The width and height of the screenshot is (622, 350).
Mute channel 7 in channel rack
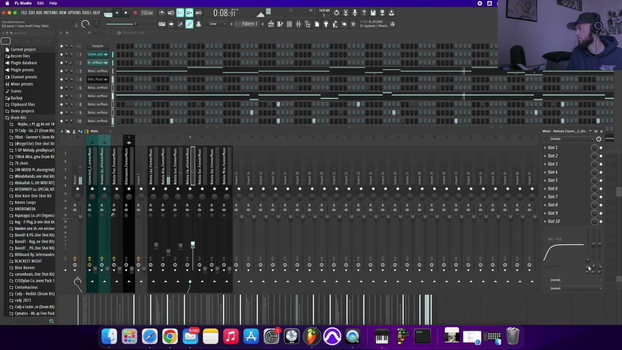point(61,96)
